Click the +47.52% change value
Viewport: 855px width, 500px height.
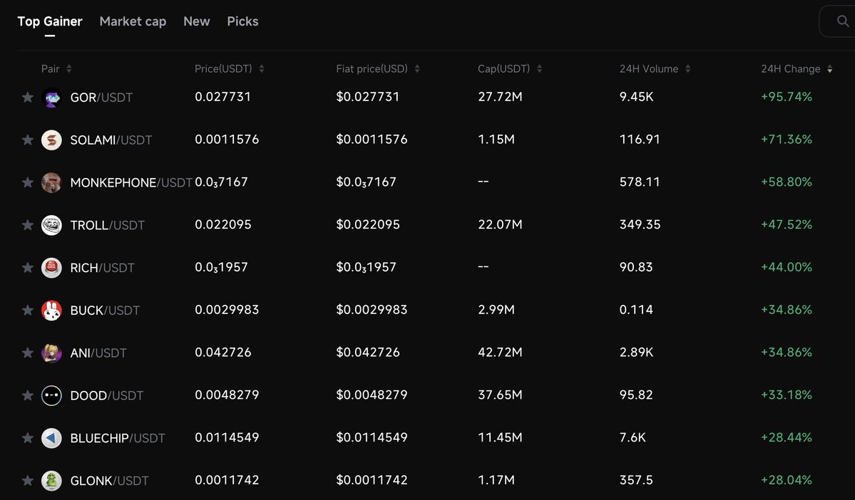point(787,224)
